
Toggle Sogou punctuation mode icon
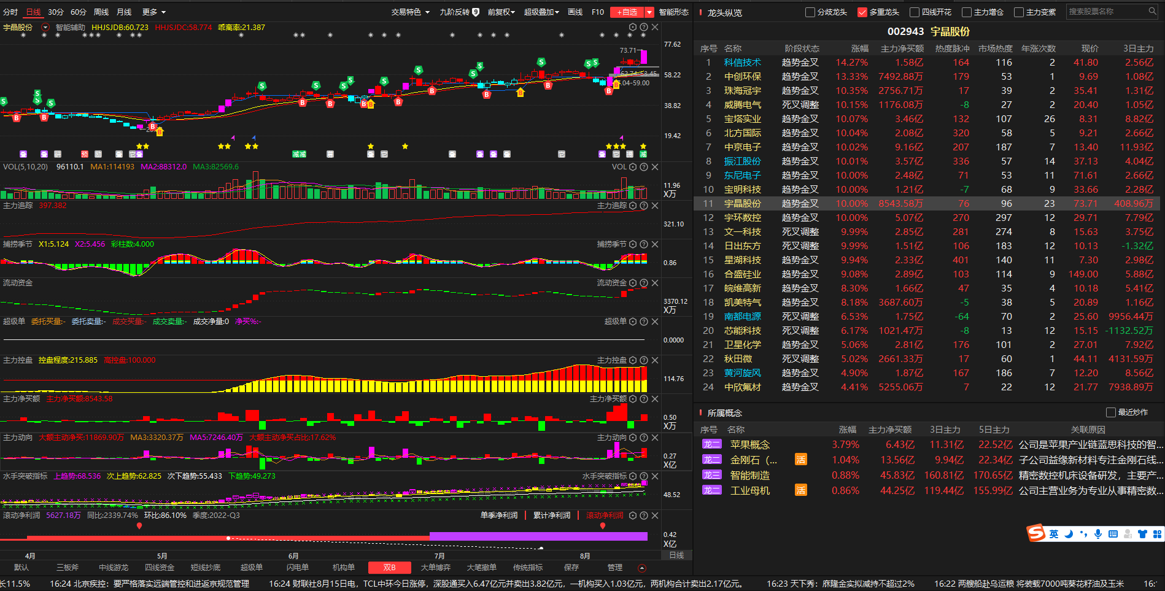(1083, 534)
